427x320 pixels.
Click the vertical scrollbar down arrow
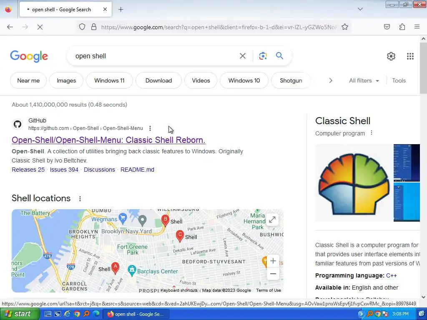click(423, 297)
